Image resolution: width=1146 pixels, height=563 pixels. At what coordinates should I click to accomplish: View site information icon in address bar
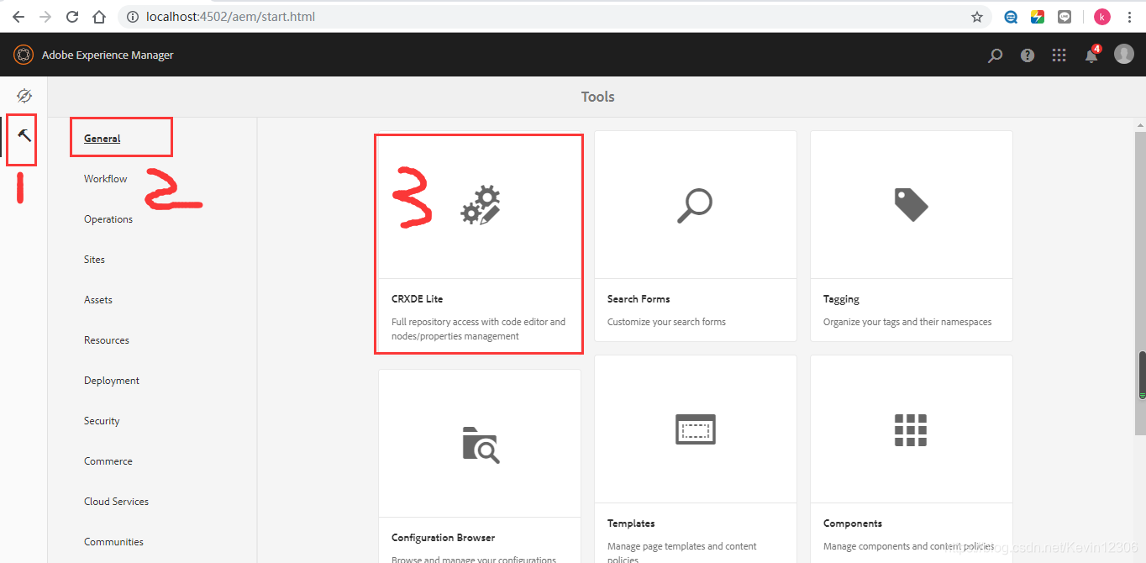pos(131,17)
